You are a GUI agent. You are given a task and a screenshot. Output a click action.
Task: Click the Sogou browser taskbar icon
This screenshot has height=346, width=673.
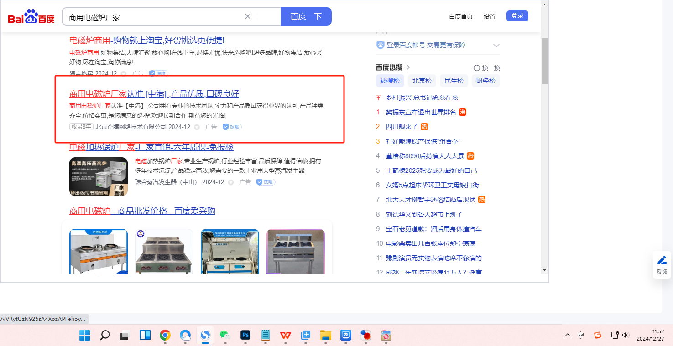coord(205,336)
